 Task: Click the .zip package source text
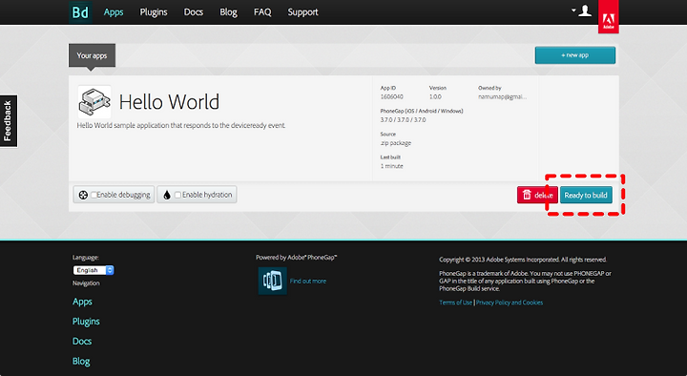click(396, 143)
